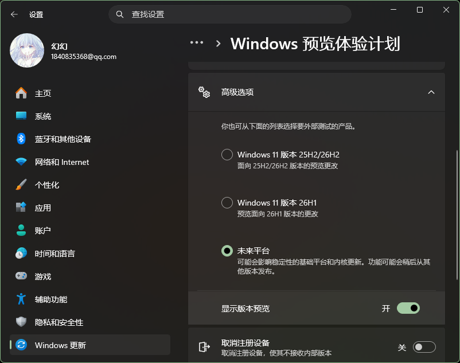Click the 账户 person icon
The image size is (460, 363).
pos(21,230)
